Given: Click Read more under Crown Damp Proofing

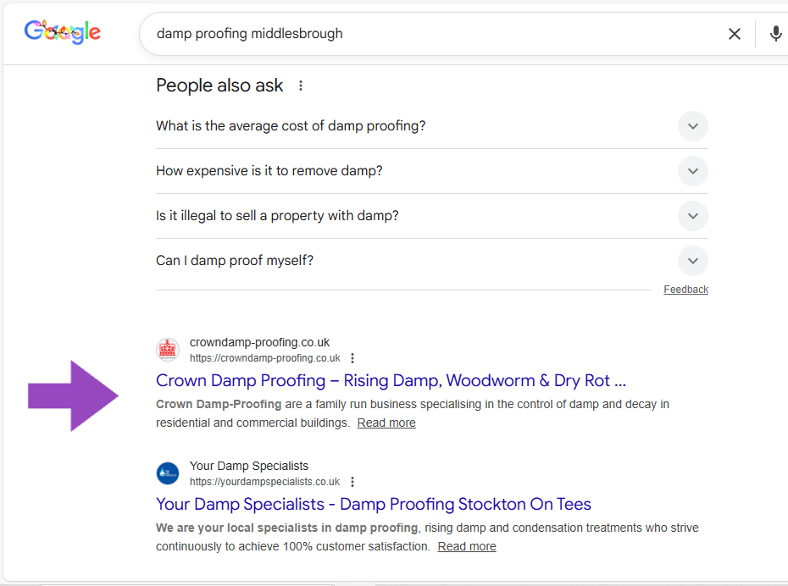Looking at the screenshot, I should click(386, 423).
